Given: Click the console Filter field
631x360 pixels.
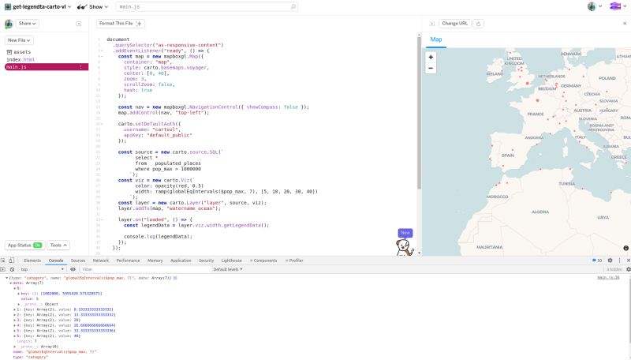Looking at the screenshot, I should click(145, 269).
